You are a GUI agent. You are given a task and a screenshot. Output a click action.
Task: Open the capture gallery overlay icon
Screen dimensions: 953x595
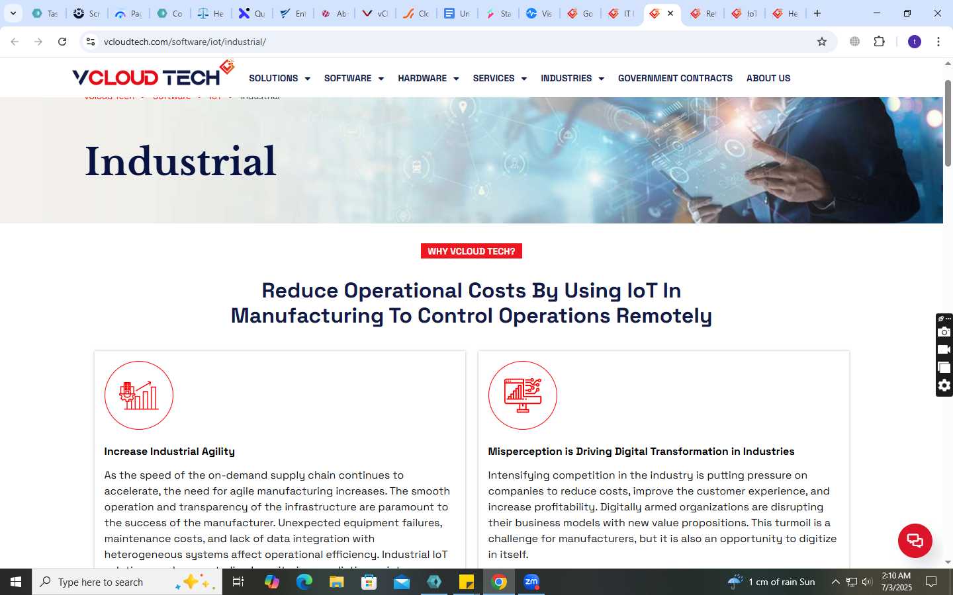pos(944,368)
